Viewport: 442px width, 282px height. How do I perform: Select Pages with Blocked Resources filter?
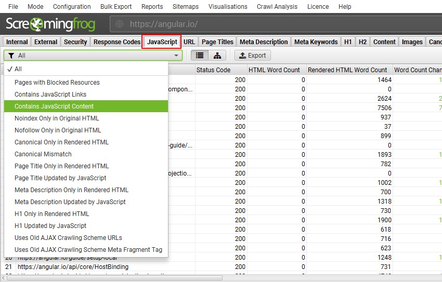(57, 83)
